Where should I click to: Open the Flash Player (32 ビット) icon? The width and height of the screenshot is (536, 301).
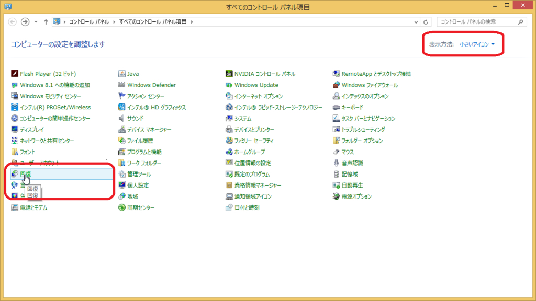(14, 74)
